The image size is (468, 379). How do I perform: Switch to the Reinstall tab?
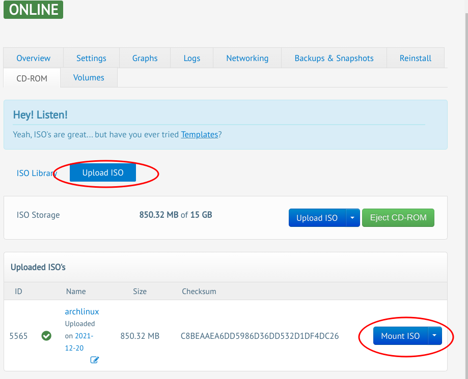416,58
